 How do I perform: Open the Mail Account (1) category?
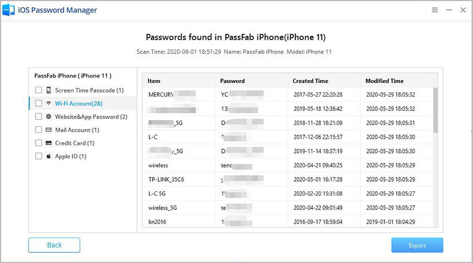coord(77,130)
